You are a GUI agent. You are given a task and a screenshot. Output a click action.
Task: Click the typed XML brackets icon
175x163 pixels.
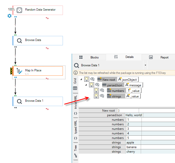point(76,138)
